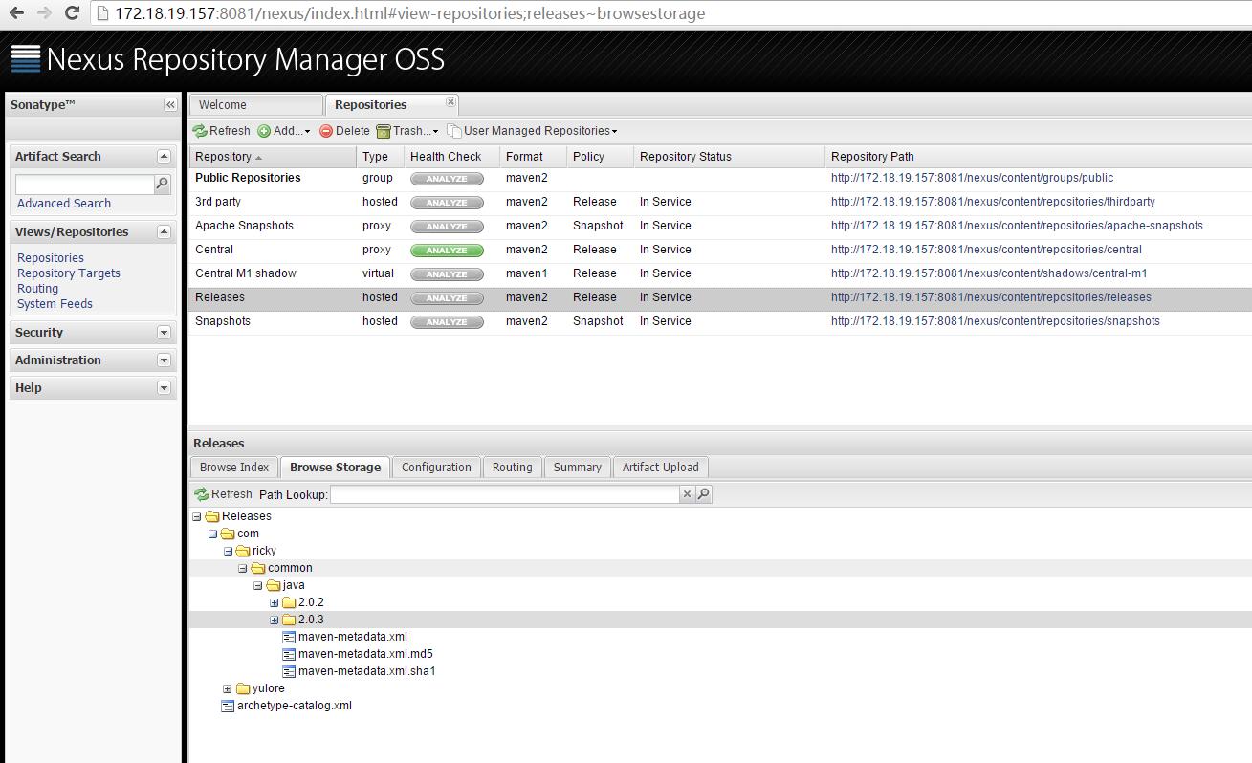Click the Path Lookup search magnifier icon
The width and height of the screenshot is (1252, 763).
click(704, 494)
